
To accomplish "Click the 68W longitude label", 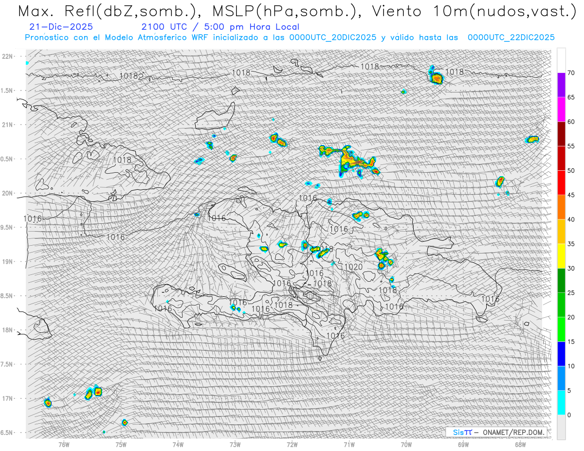I will 520,444.
